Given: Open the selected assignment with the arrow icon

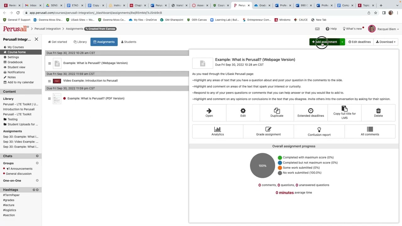Looking at the screenshot, I should tap(209, 113).
